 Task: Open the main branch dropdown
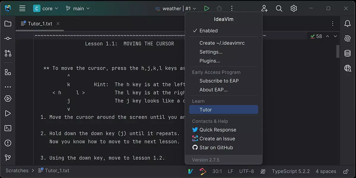[78, 9]
